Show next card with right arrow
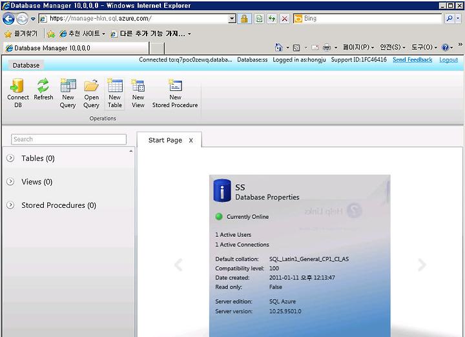This screenshot has width=465, height=337. (x=422, y=265)
